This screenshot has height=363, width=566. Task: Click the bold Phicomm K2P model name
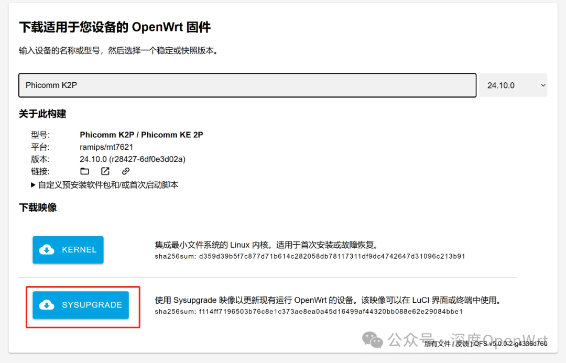tap(141, 135)
